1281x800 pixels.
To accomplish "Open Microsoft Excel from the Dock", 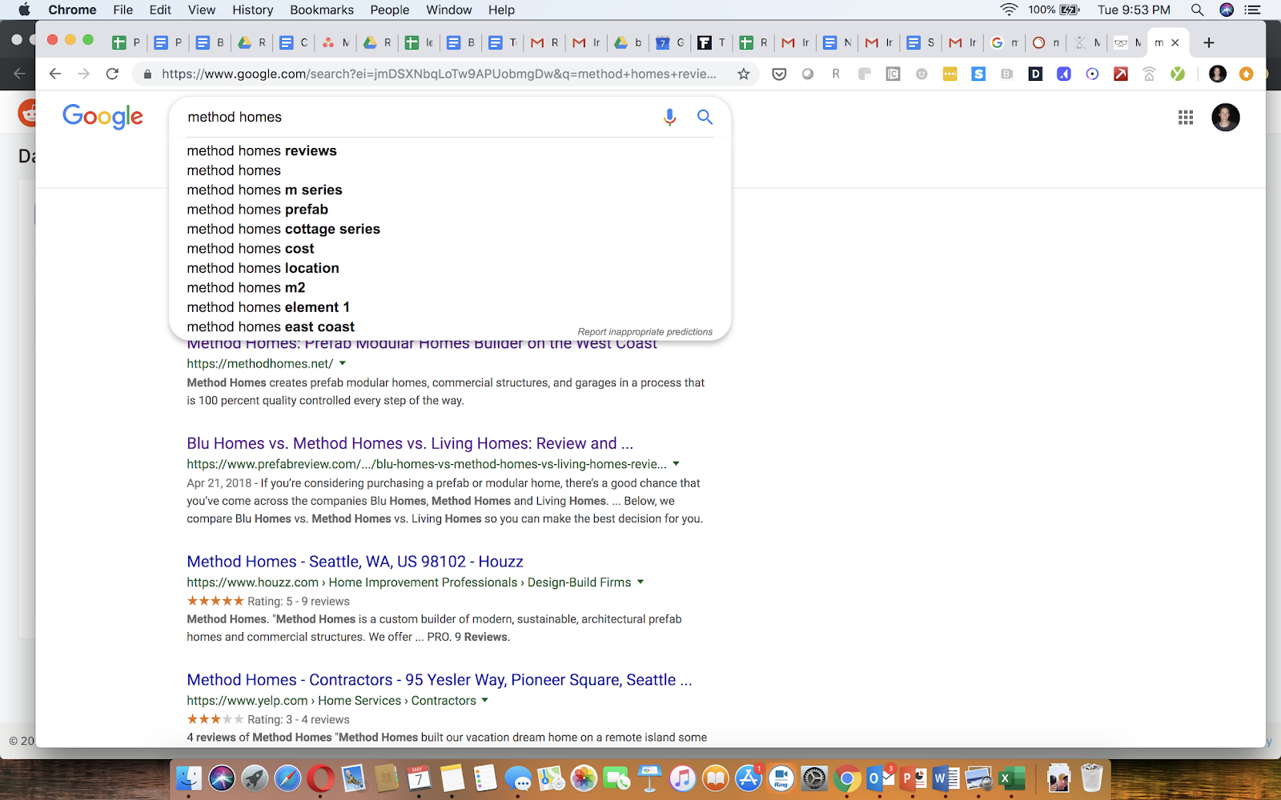I will coord(1012,778).
